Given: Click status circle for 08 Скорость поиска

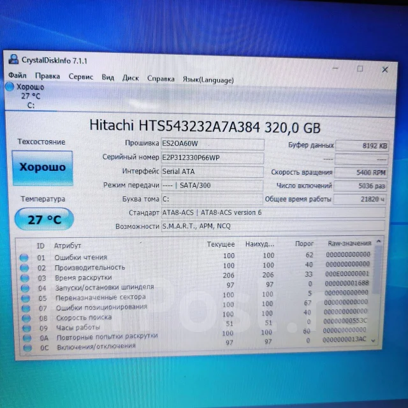Looking at the screenshot, I should (x=26, y=318).
